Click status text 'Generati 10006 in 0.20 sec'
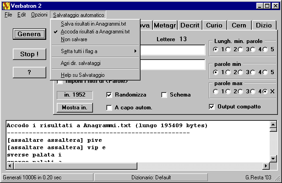This screenshot has height=183, width=282. click(x=32, y=178)
